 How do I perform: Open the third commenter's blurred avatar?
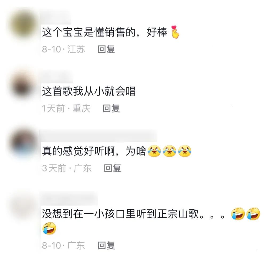[23, 142]
